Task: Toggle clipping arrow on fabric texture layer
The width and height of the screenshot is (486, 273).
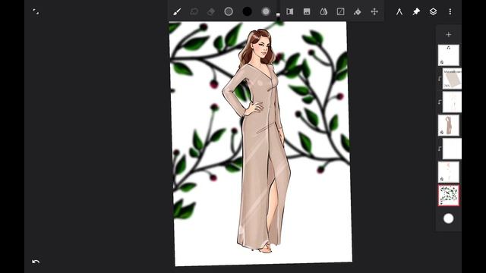Action: (x=440, y=79)
